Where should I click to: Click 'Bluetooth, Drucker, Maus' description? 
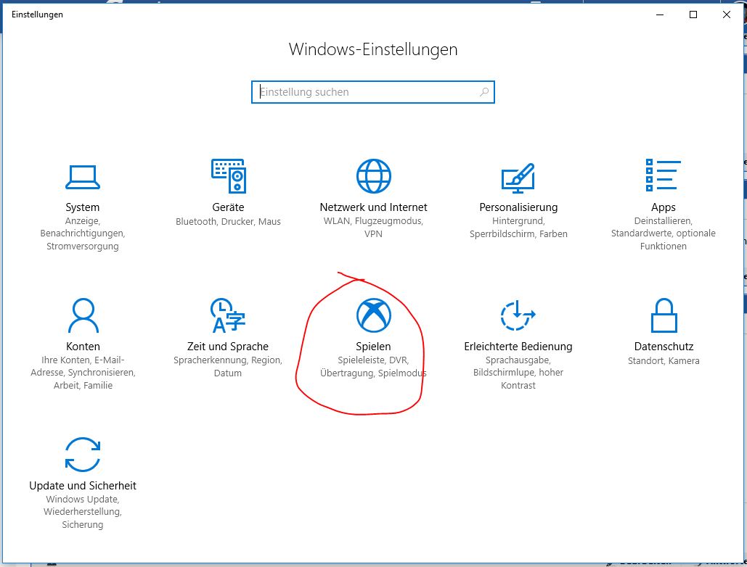[x=228, y=222]
